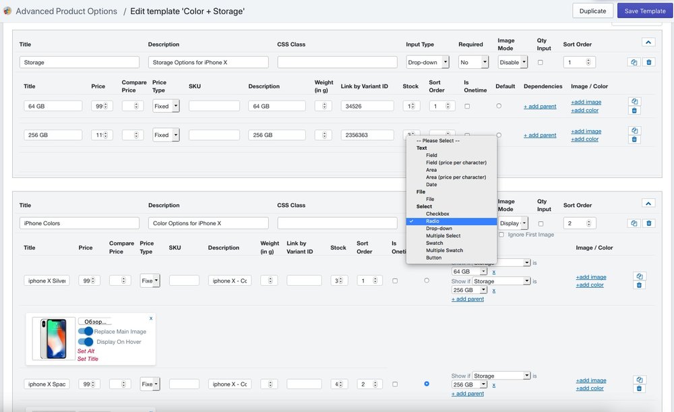
Task: Focus Link by Variant ID field 34526
Action: 367,107
